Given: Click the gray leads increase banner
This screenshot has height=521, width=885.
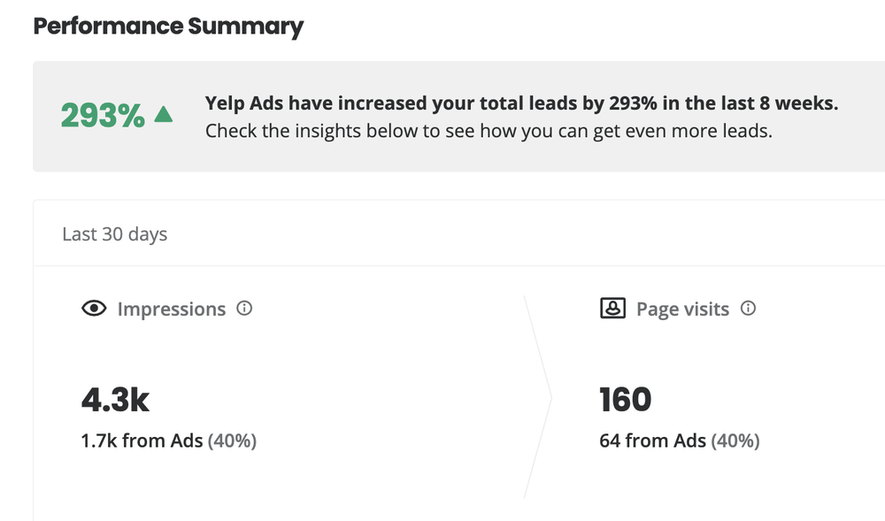Looking at the screenshot, I should (x=458, y=116).
